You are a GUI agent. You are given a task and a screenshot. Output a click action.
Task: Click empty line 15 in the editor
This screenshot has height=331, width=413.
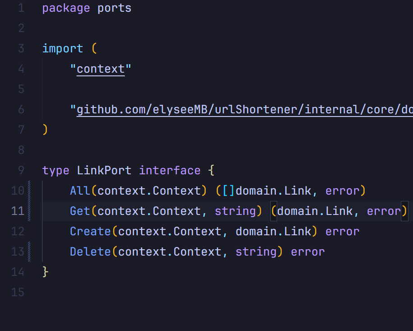pyautogui.click(x=181, y=293)
